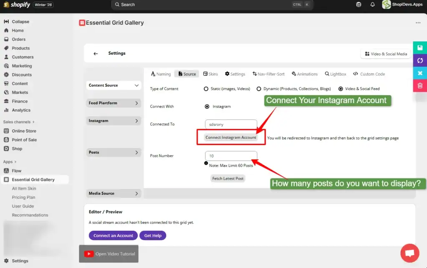This screenshot has width=427, height=268.
Task: Select the Static (images, Videos) radio option
Action: tap(206, 89)
